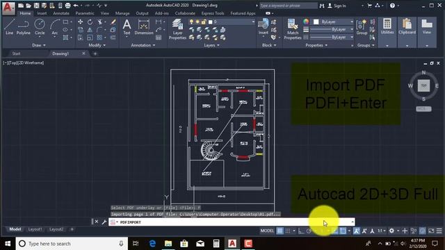This screenshot has height=250, width=445.
Task: Add a new drawing tab with plus button
Action: 95,53
